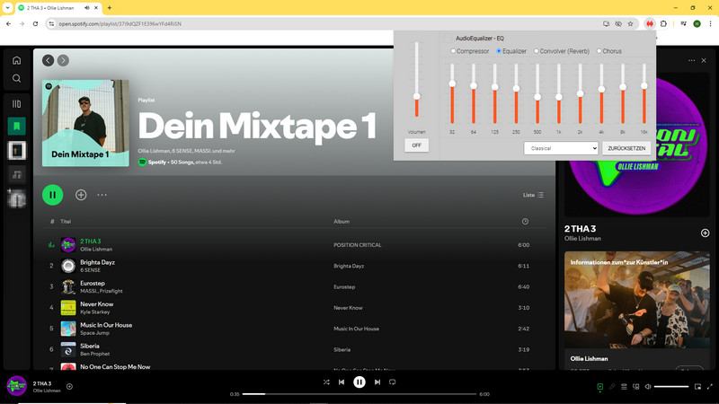The image size is (719, 404).
Task: Click the Dein Mixtape 1 cover image
Action: click(85, 123)
